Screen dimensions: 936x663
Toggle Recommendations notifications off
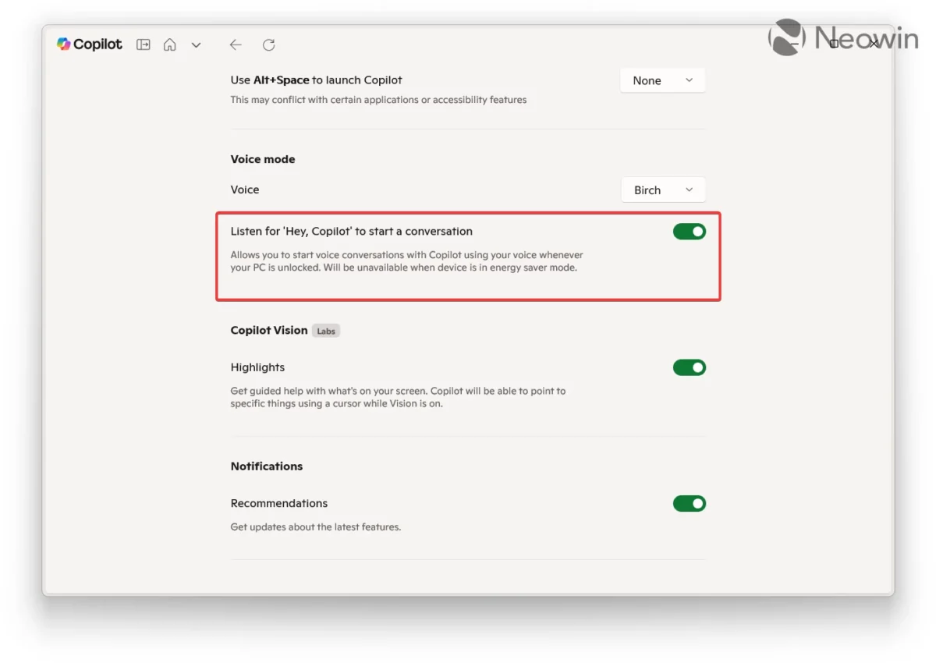coord(689,503)
